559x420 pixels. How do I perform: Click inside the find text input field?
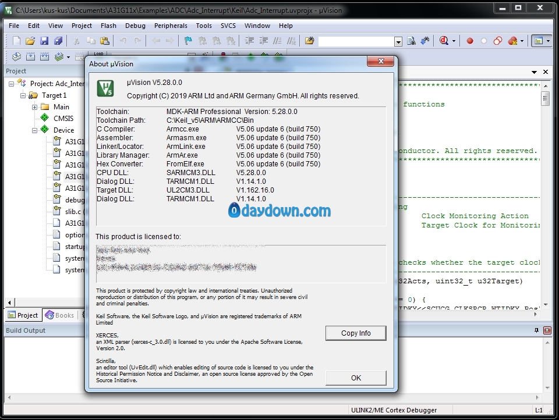click(x=356, y=42)
